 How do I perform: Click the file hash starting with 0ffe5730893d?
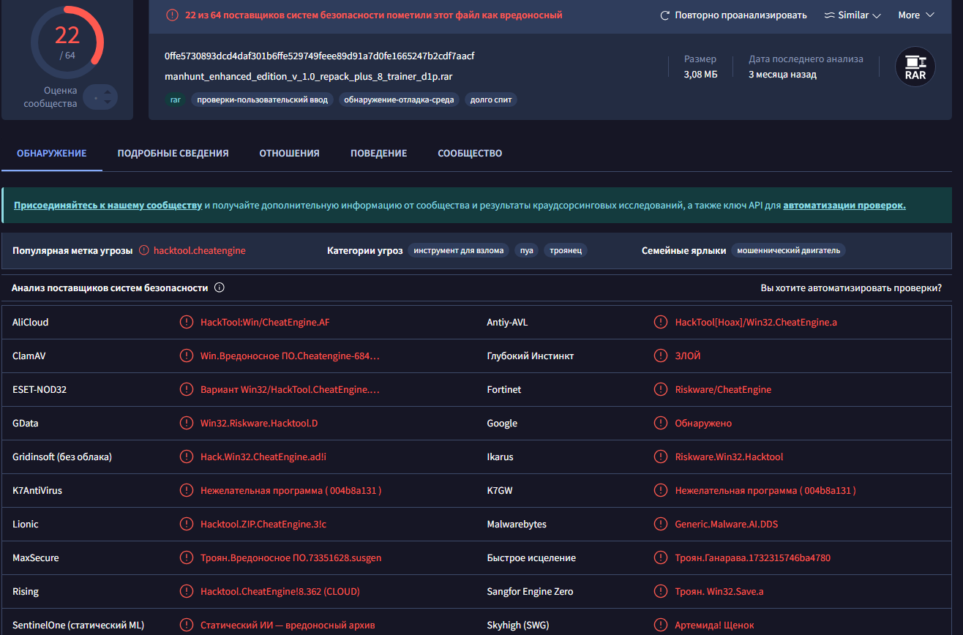[320, 56]
